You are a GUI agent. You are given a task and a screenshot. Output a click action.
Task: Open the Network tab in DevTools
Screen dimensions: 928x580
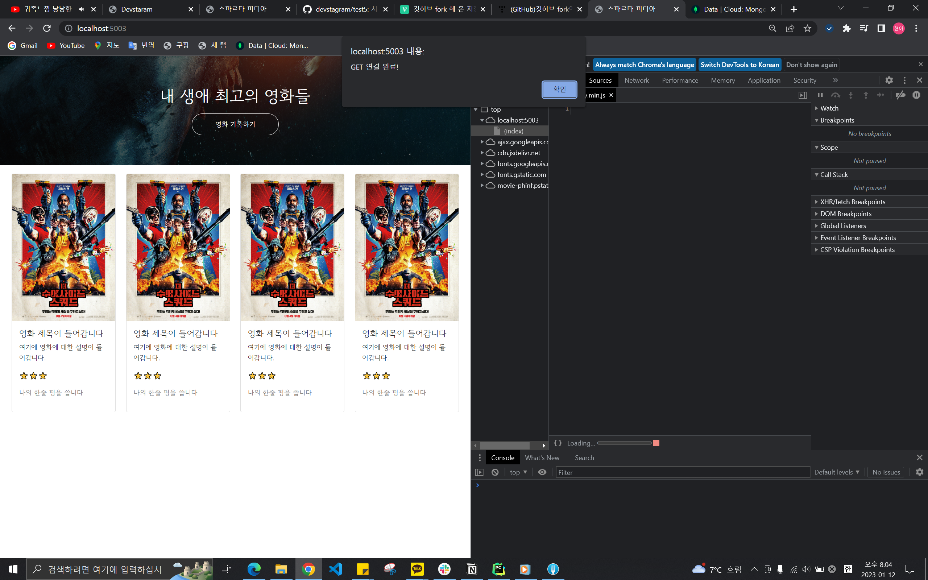pyautogui.click(x=637, y=80)
